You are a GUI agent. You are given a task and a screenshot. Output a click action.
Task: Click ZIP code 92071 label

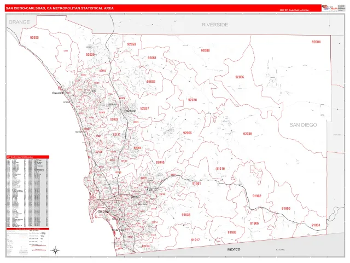144,178
